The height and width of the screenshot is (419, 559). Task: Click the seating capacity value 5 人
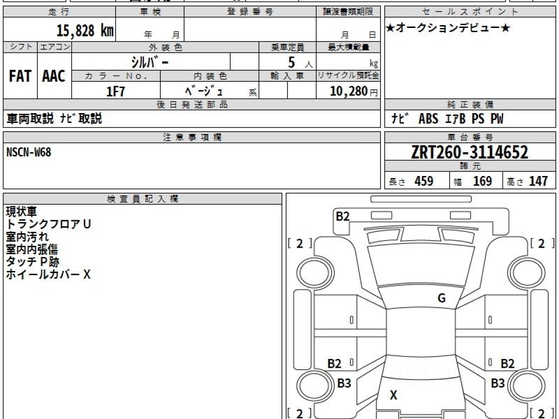(300, 62)
